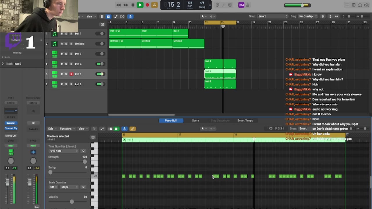Click the Fast Forward button

click(126, 5)
